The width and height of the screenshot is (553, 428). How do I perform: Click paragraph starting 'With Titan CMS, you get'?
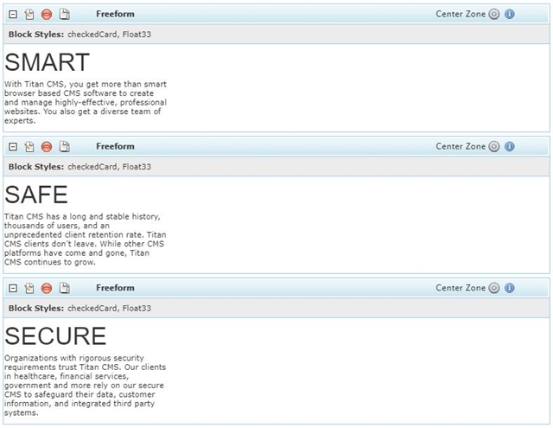(x=86, y=102)
